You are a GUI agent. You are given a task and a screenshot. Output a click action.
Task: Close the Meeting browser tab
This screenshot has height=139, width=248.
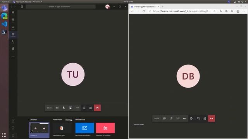(x=158, y=7)
